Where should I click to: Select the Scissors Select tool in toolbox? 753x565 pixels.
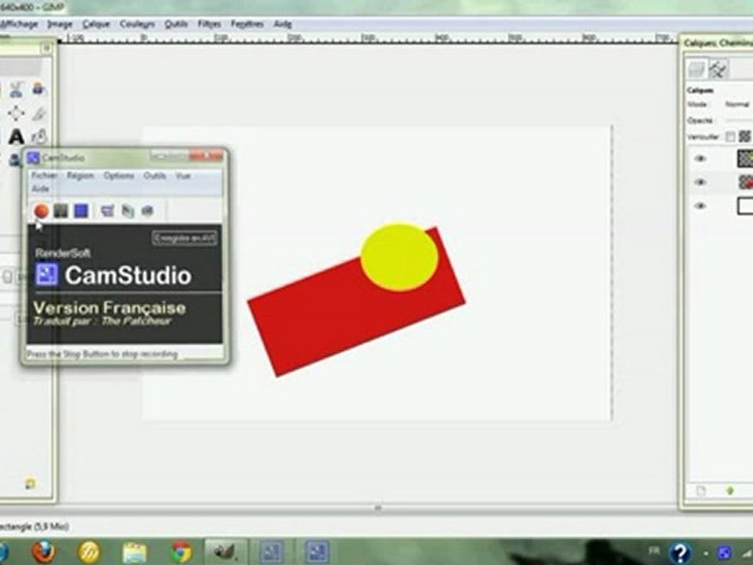pyautogui.click(x=16, y=89)
